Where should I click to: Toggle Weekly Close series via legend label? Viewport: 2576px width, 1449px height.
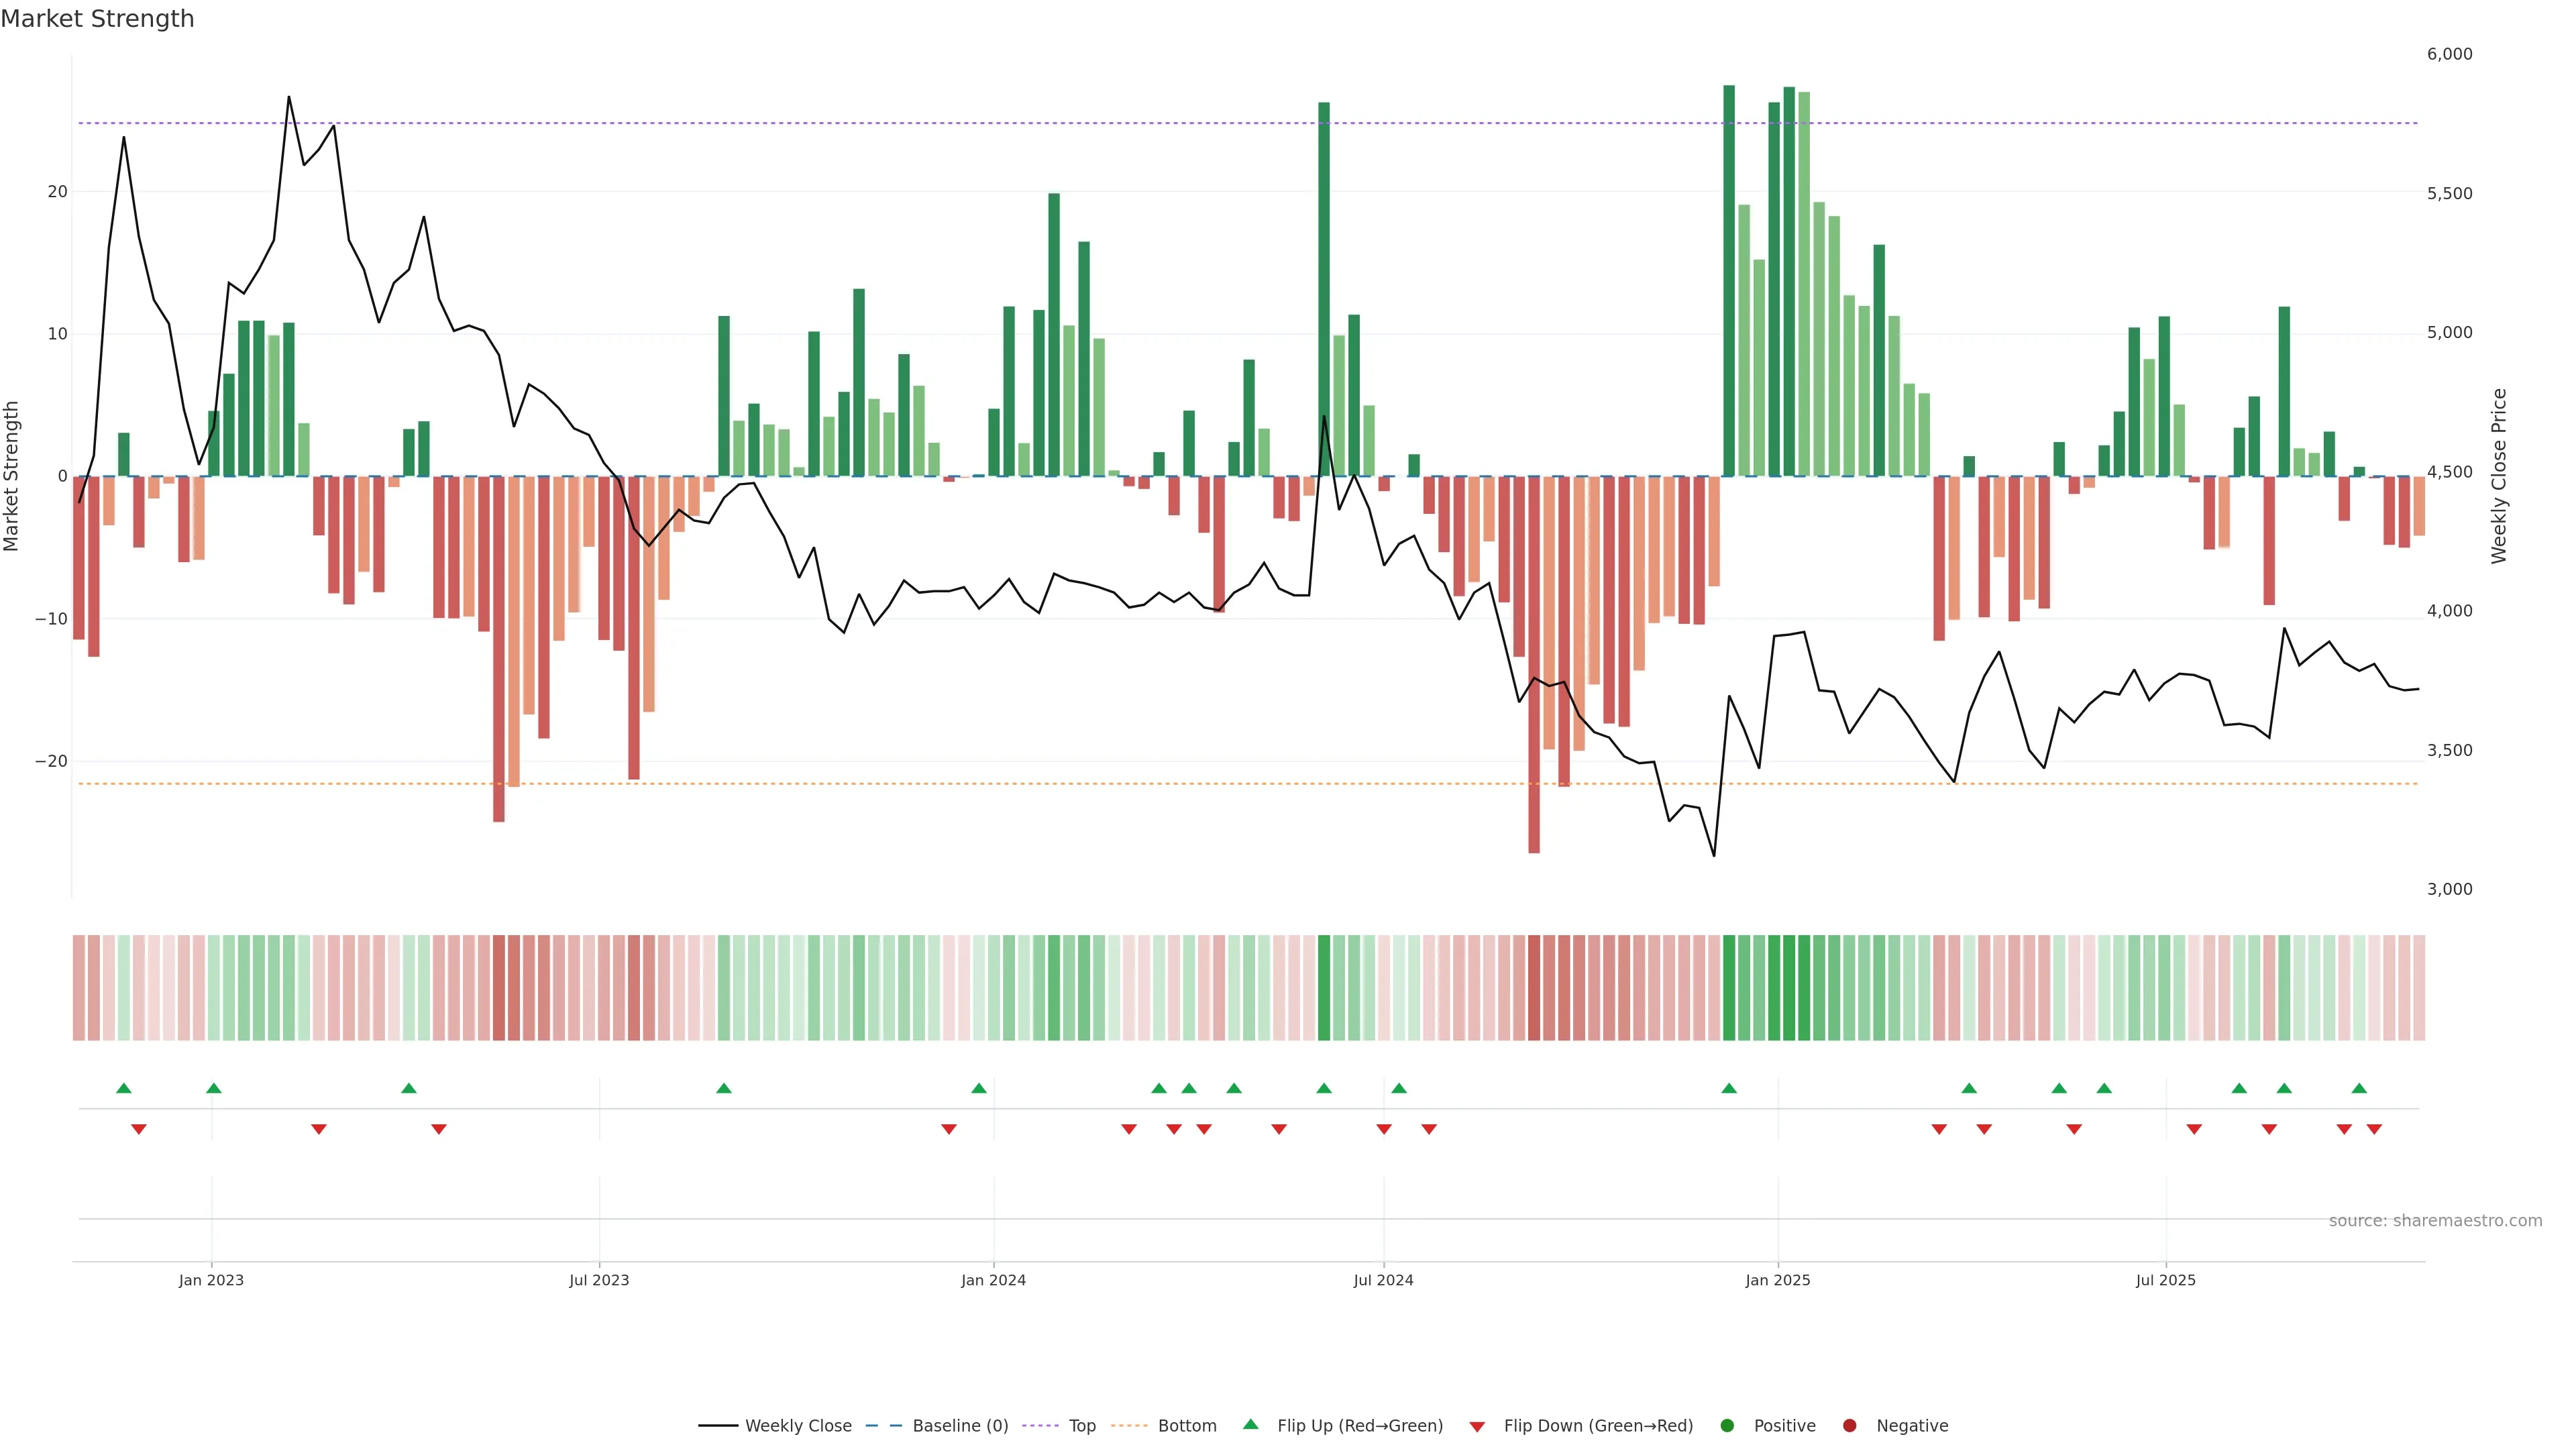[798, 1425]
